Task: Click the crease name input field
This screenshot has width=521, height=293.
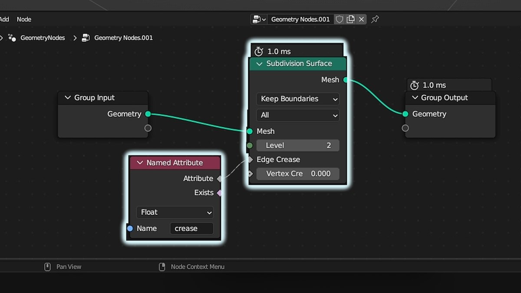Action: pos(191,228)
